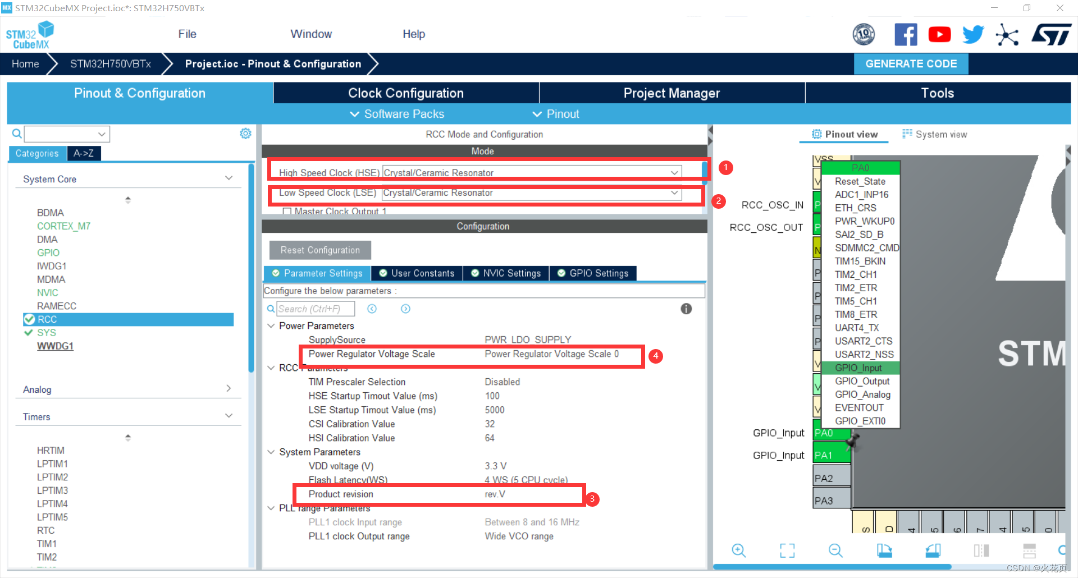Click the ST logo
The height and width of the screenshot is (578, 1078).
pos(1051,35)
